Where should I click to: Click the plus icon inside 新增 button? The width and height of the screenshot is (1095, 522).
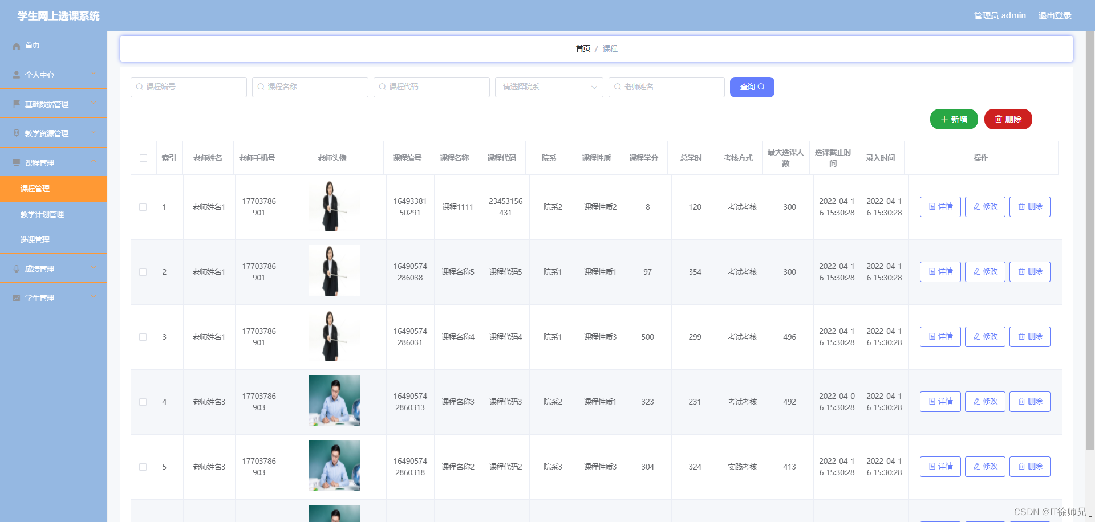944,119
